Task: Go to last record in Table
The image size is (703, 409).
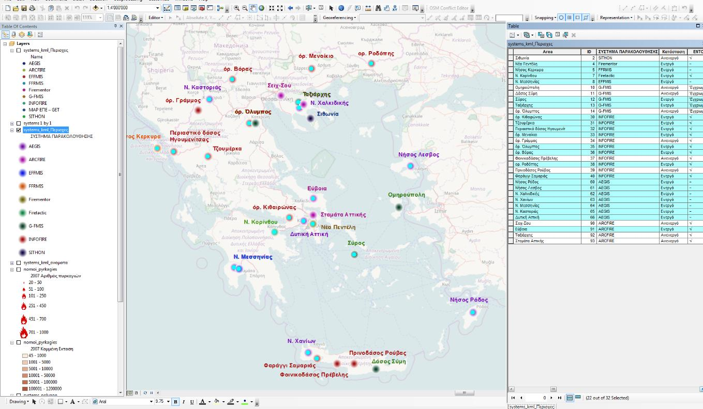Action: [x=559, y=398]
